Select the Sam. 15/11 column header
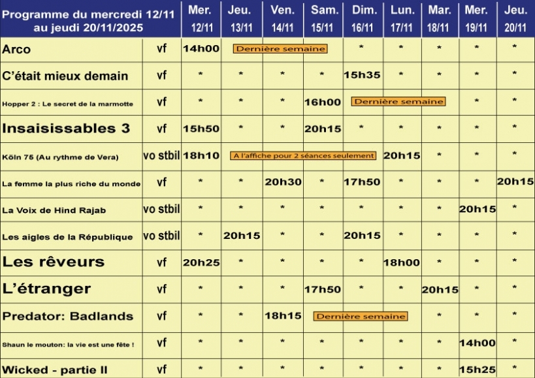Screen dimensions: 535x378 pyautogui.click(x=325, y=18)
